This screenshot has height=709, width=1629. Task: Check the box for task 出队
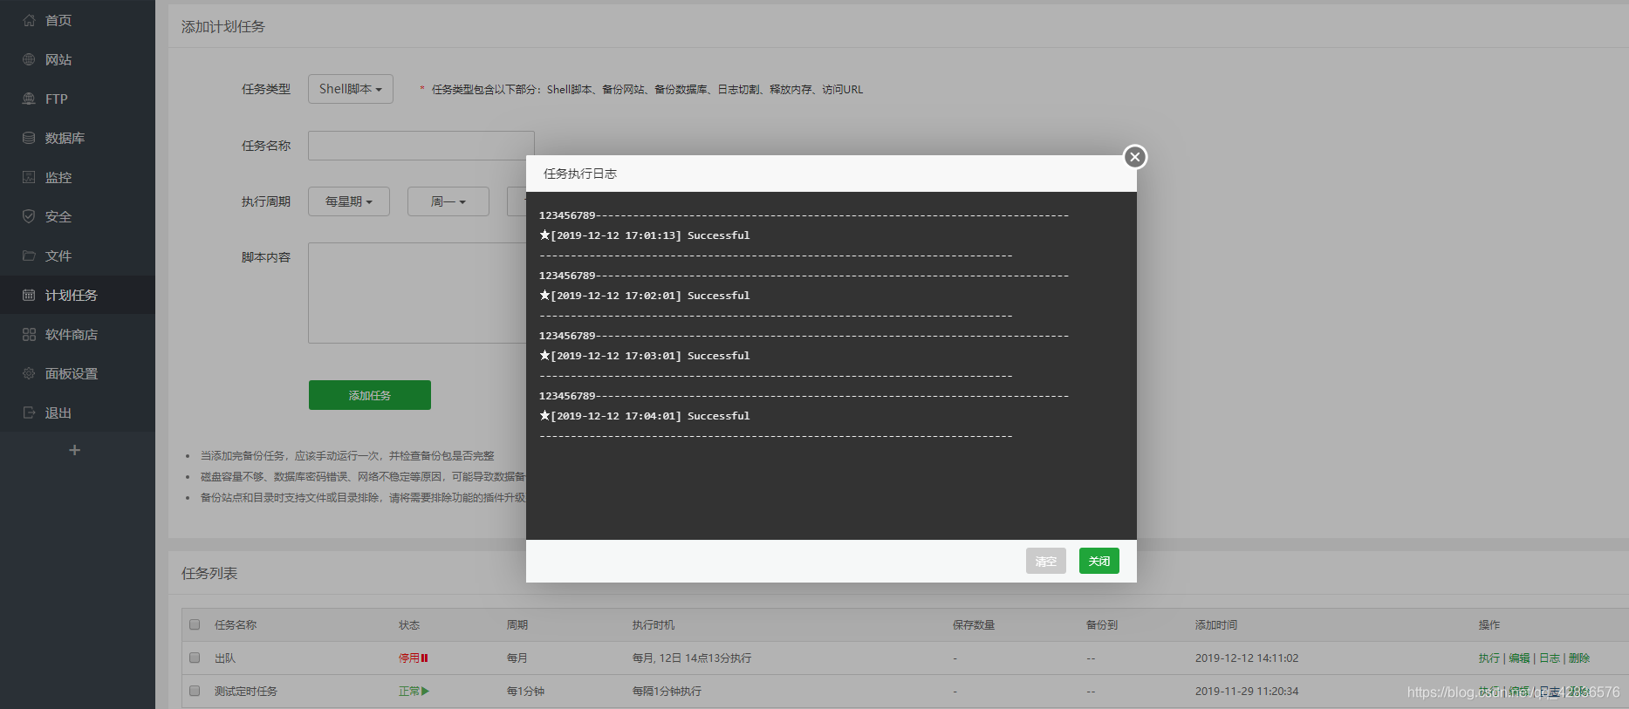[x=195, y=658]
